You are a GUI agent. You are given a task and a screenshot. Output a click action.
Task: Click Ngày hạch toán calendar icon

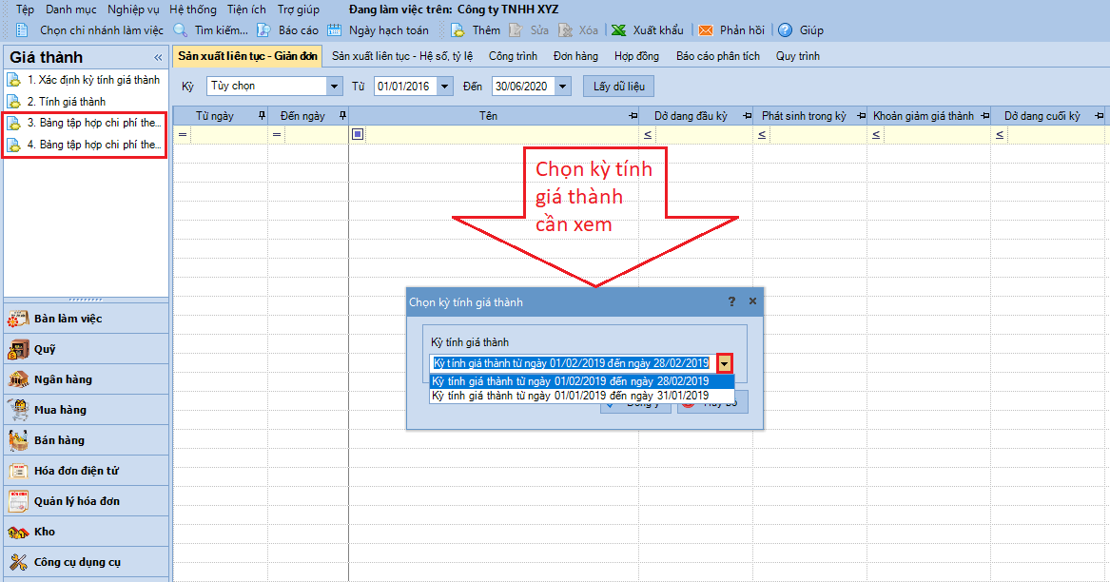coord(335,30)
